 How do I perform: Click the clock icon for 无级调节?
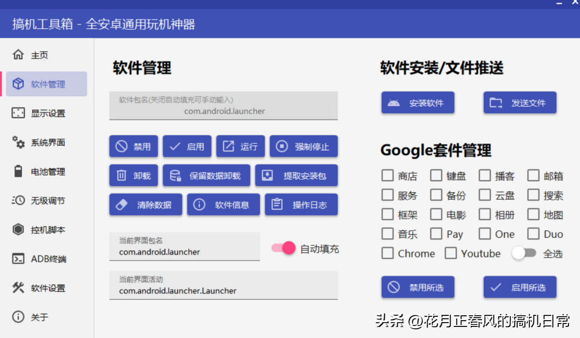pyautogui.click(x=18, y=200)
